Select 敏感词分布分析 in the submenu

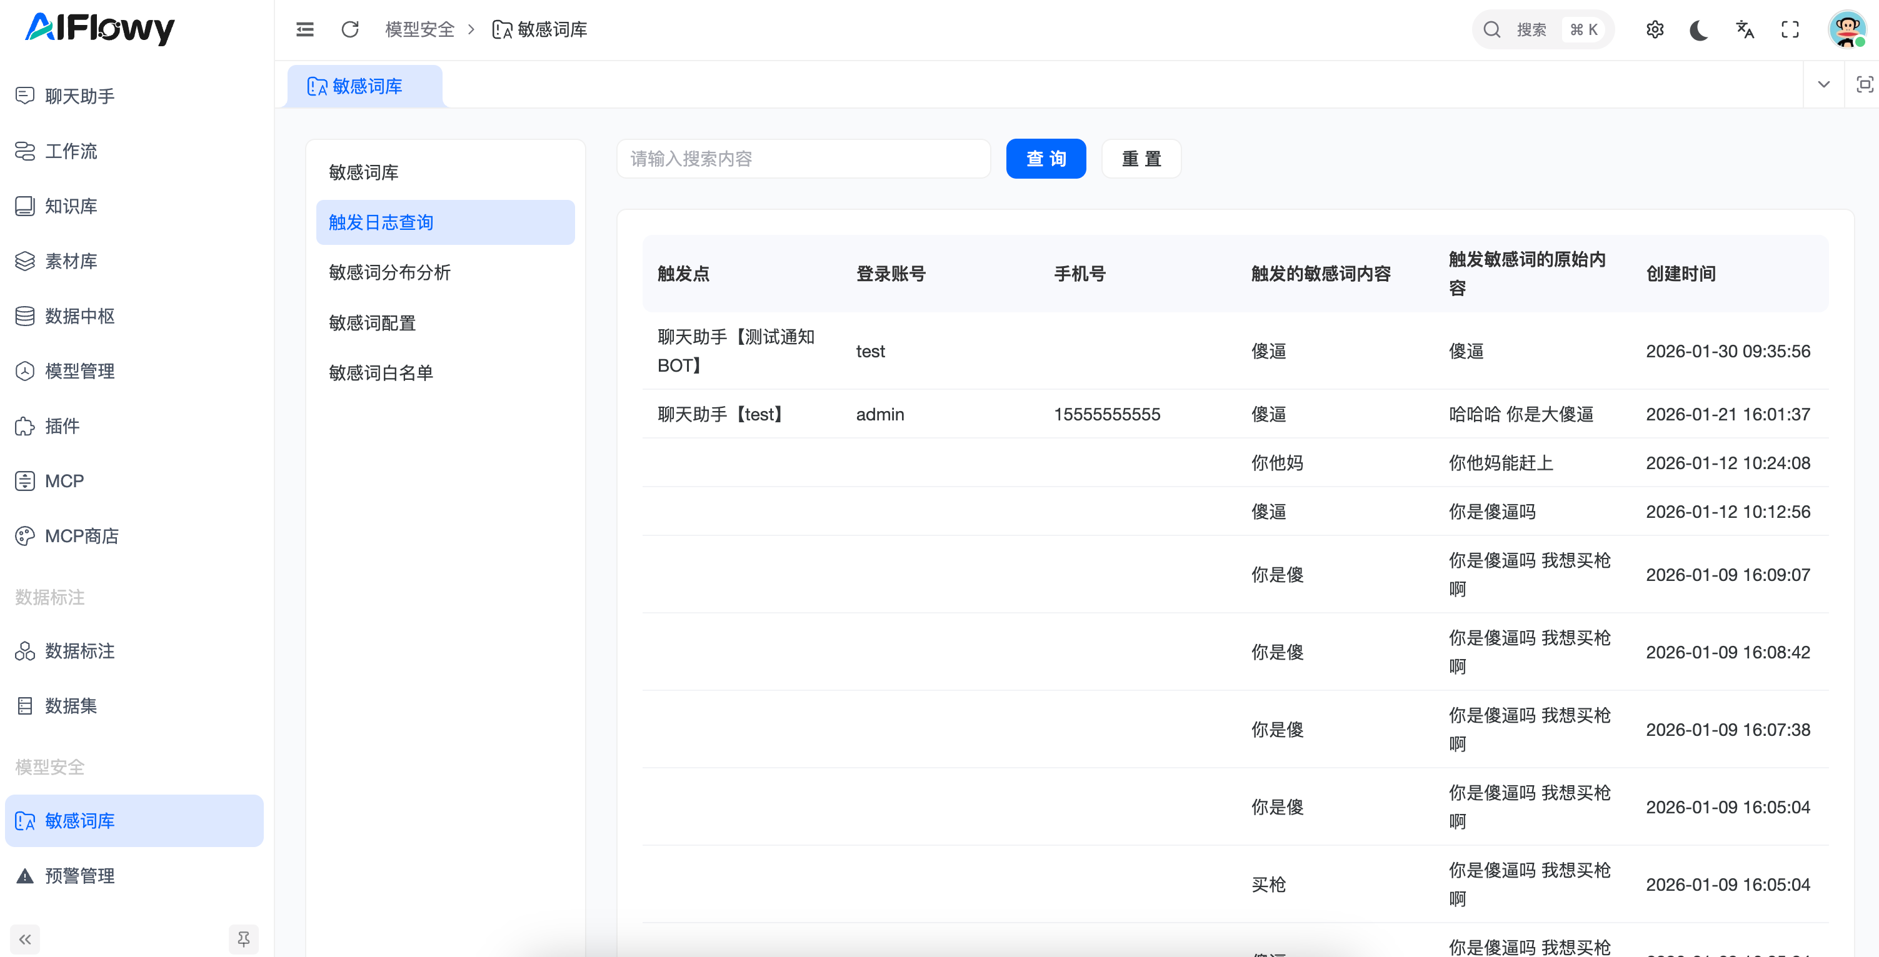[x=389, y=272]
